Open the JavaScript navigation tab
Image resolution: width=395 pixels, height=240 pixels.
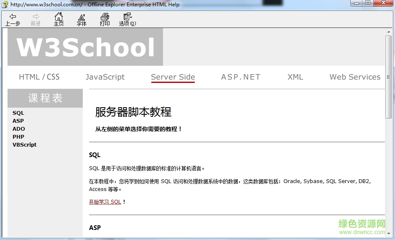(105, 77)
